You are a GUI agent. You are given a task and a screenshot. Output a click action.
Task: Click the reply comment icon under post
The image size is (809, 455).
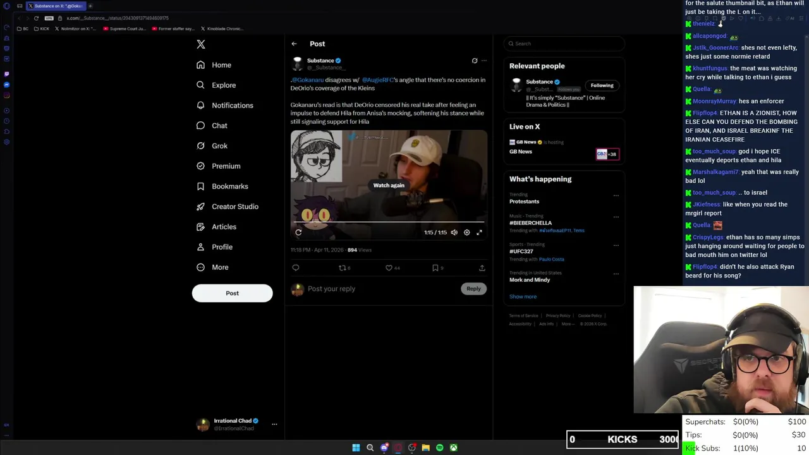[295, 268]
